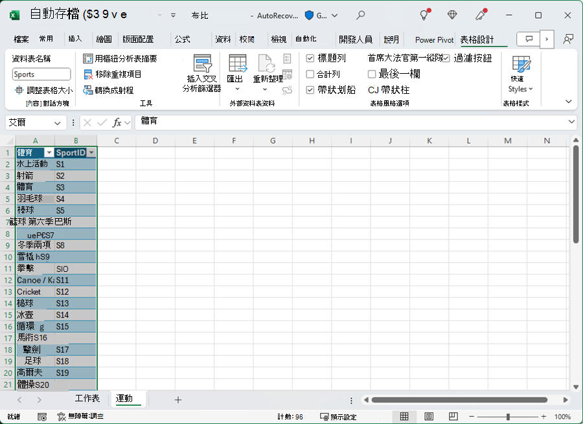Open the Insert (插入) tab
Screen dimensions: 583x424
(x=75, y=39)
